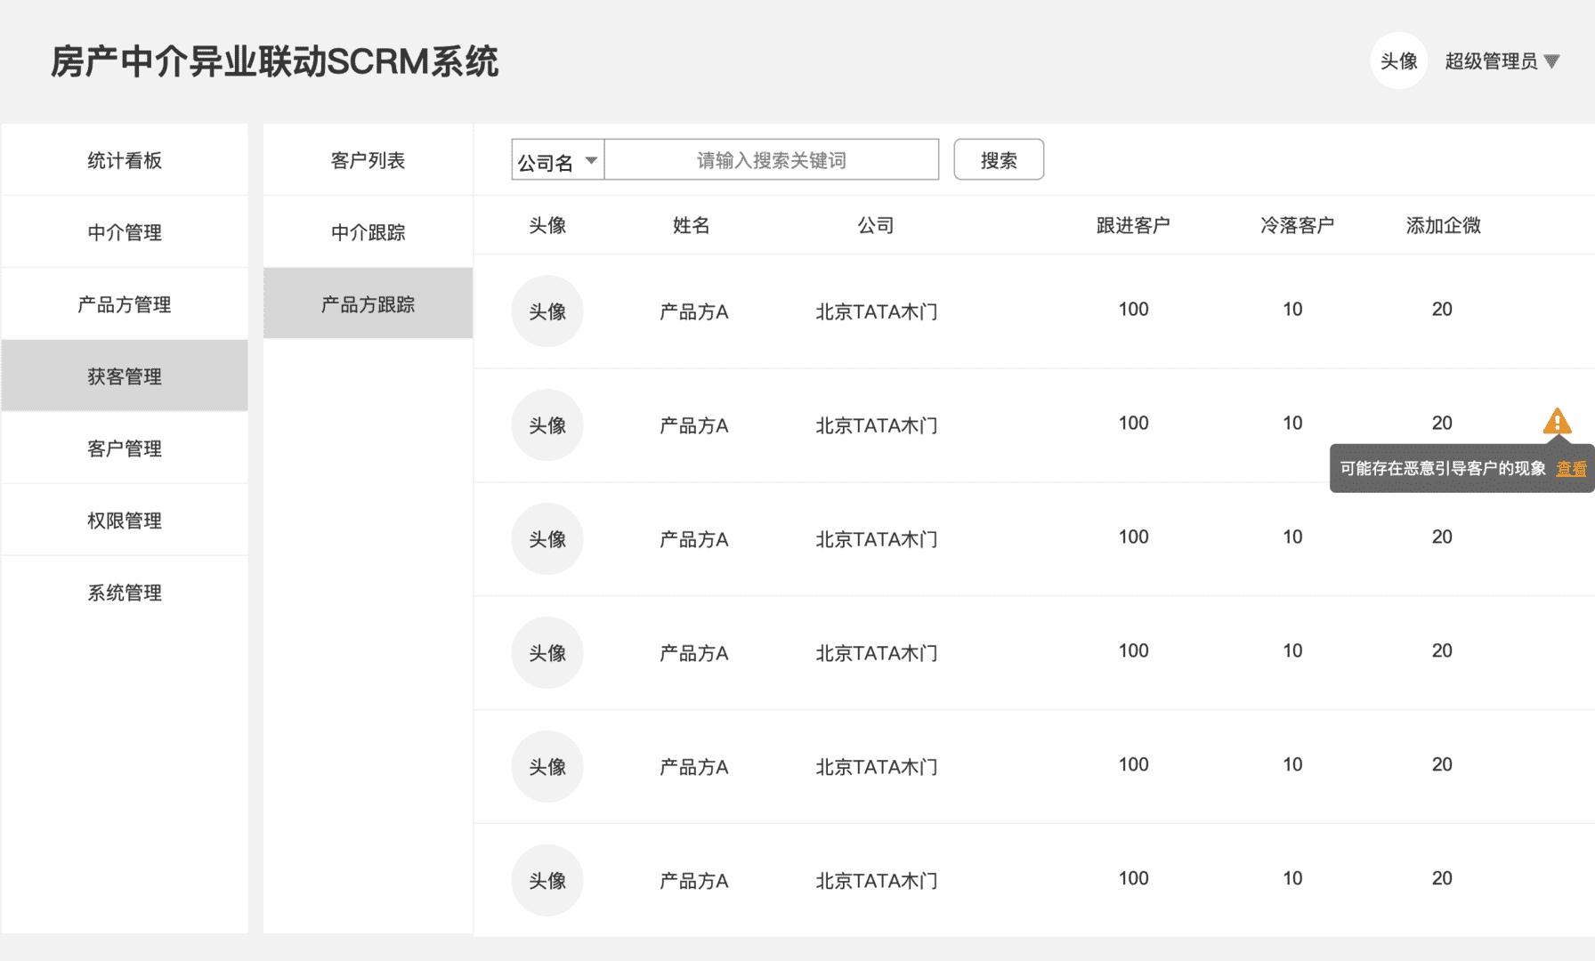
Task: Click the 添加企微 column header
Action: (x=1443, y=225)
